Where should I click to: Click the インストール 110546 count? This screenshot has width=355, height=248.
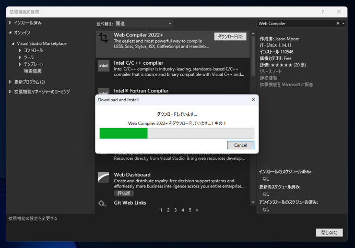[277, 52]
